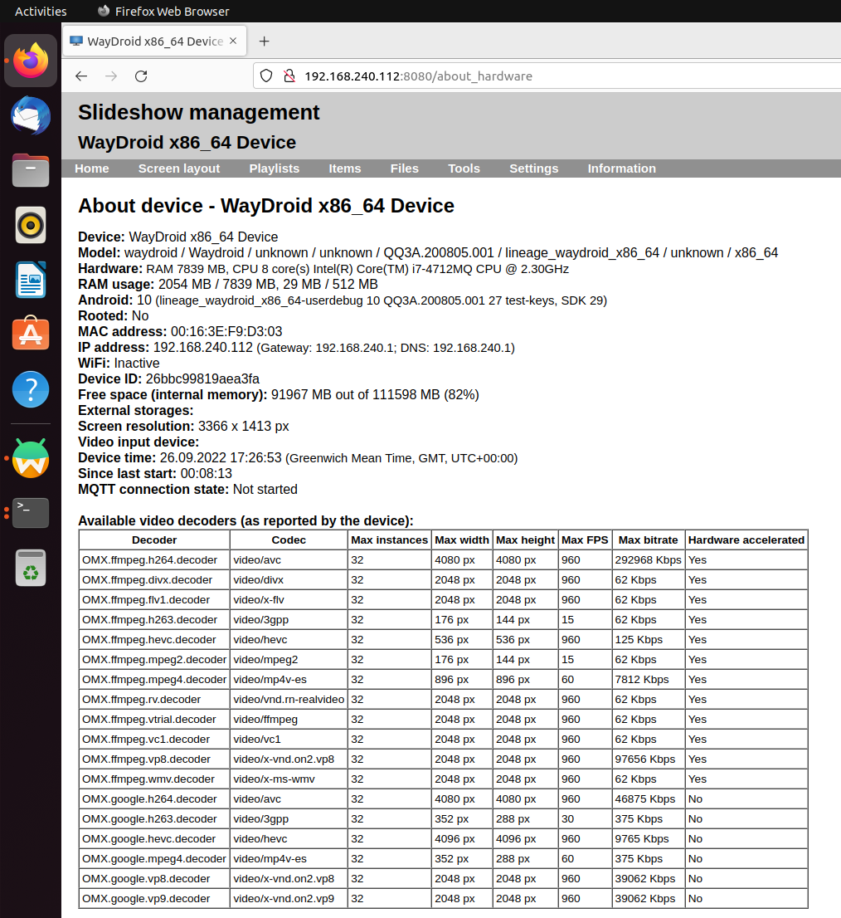Image resolution: width=841 pixels, height=918 pixels.
Task: Open the Activities overview
Action: (41, 12)
